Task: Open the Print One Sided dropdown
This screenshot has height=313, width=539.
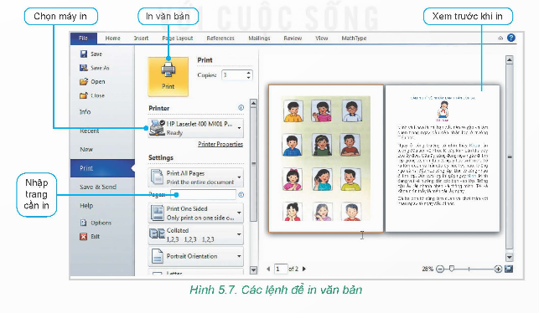Action: point(196,213)
